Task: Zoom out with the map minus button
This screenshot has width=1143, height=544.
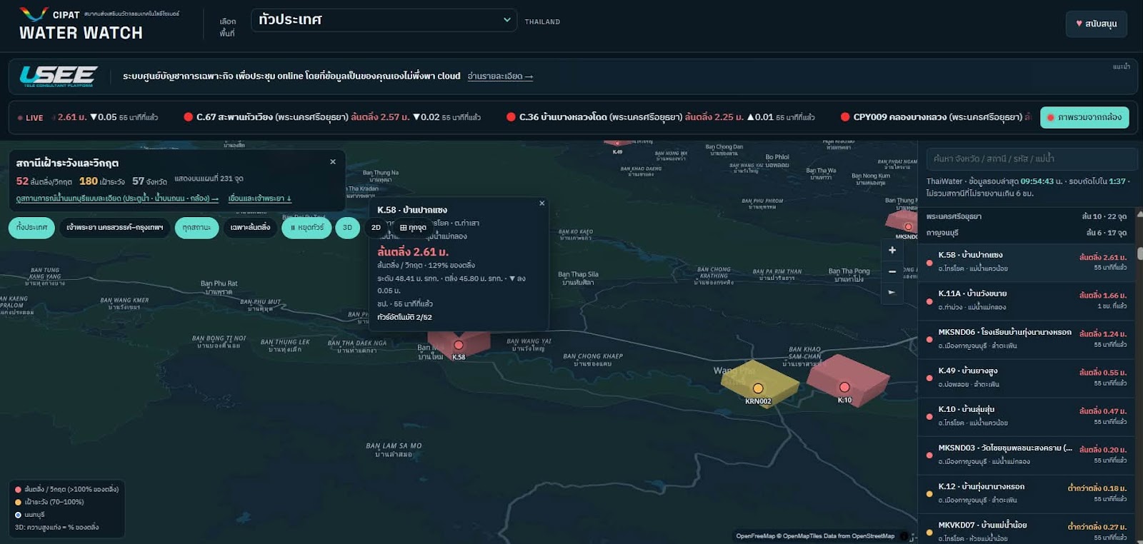Action: tap(892, 271)
